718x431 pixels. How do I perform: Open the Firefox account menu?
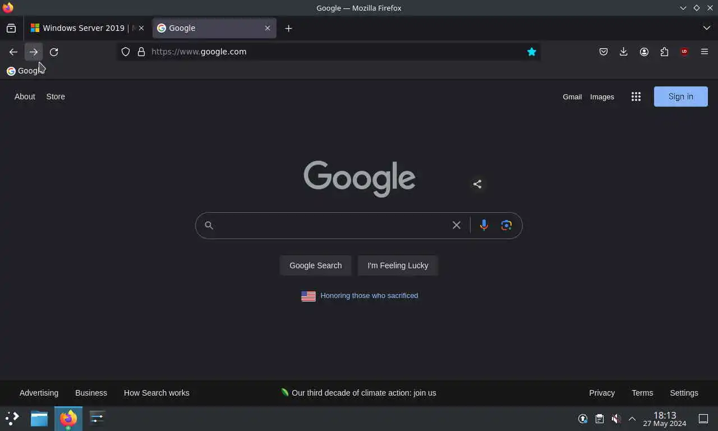(644, 52)
